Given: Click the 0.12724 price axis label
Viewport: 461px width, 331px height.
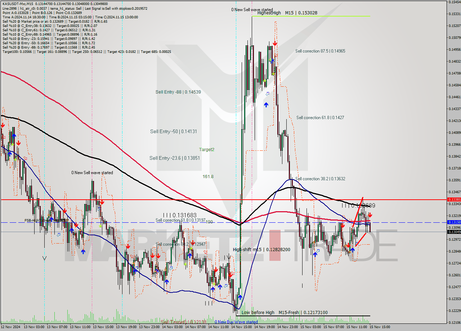Looking at the screenshot, I should [x=455, y=263].
